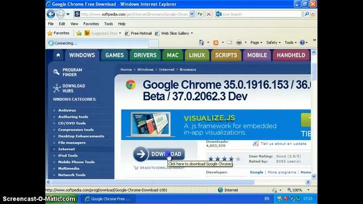Open the Page dropdown menu
The width and height of the screenshot is (363, 204).
(256, 42)
